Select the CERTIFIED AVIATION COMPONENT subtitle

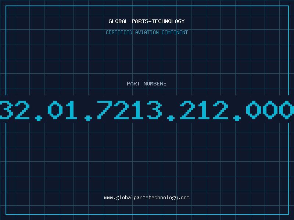[147, 32]
